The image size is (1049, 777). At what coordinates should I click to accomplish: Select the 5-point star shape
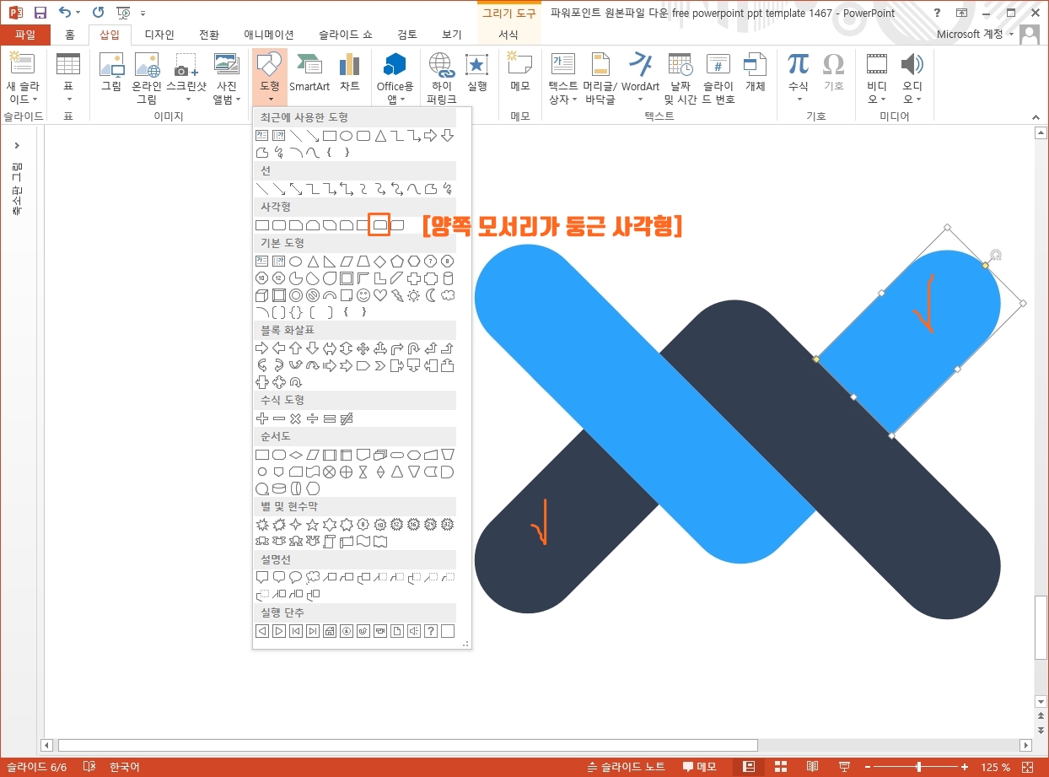(x=312, y=524)
